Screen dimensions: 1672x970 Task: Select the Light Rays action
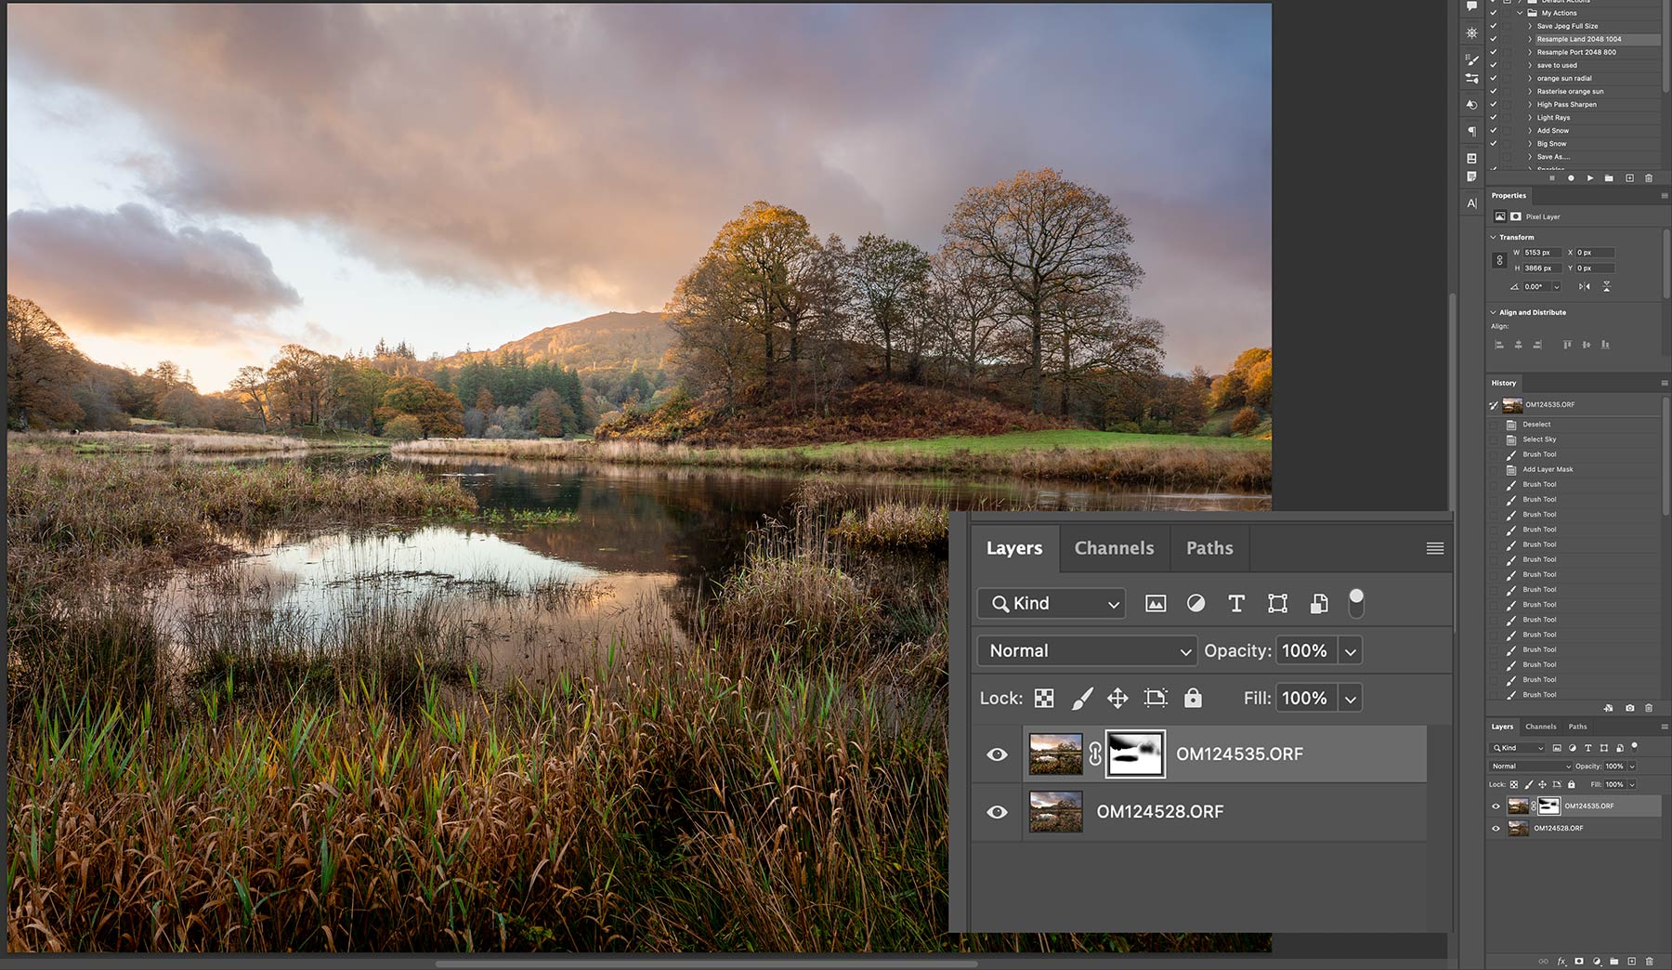(1553, 117)
